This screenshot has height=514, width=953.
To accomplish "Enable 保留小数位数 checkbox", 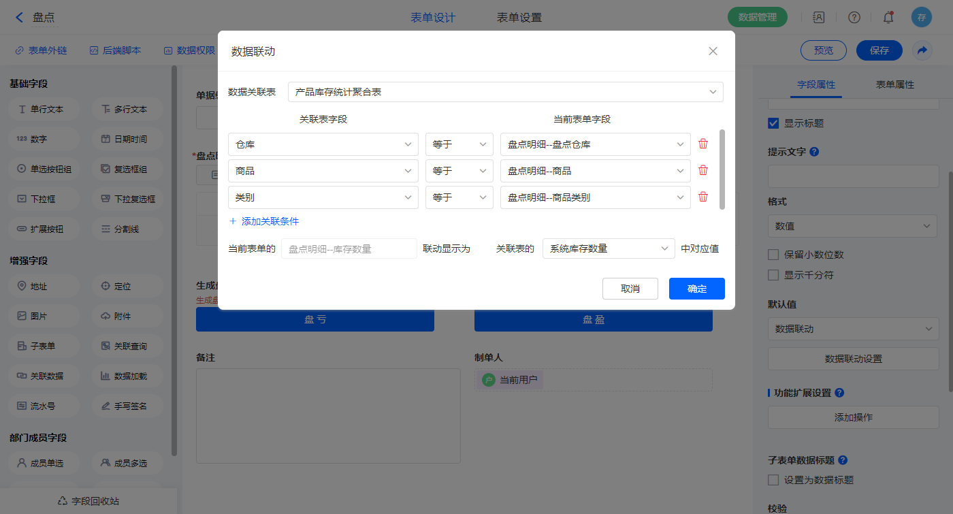I will [773, 255].
